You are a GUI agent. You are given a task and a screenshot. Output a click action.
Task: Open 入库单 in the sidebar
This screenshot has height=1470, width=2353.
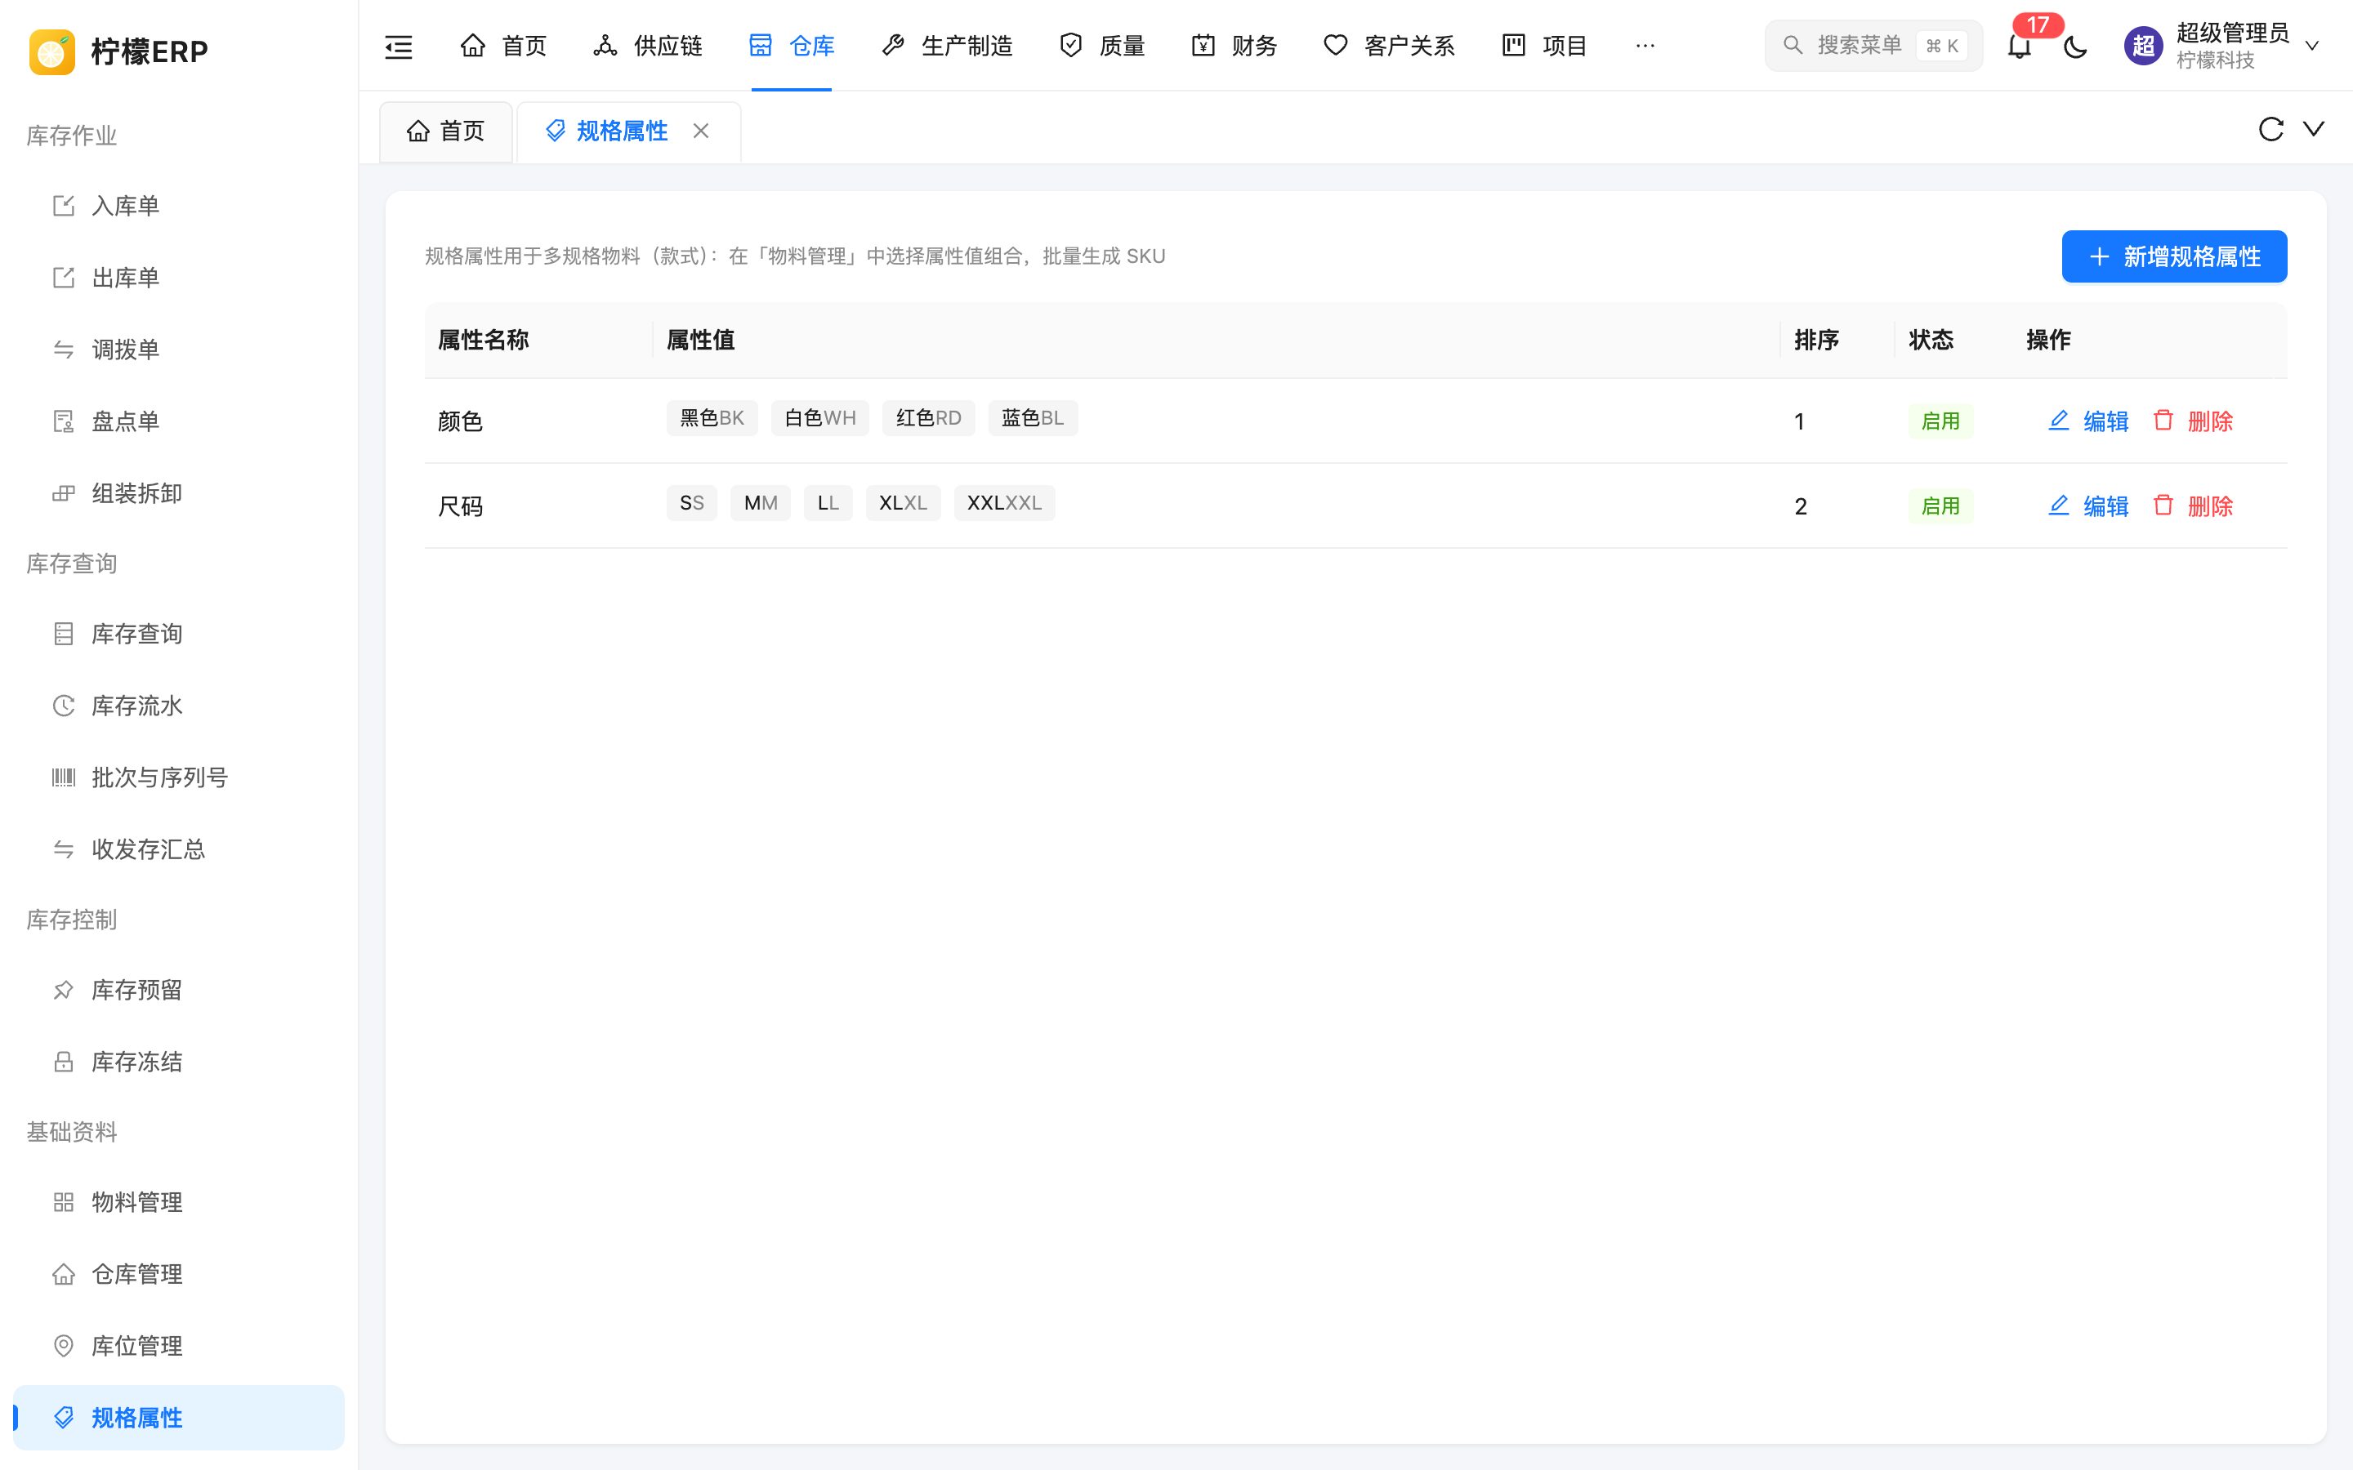(x=179, y=206)
